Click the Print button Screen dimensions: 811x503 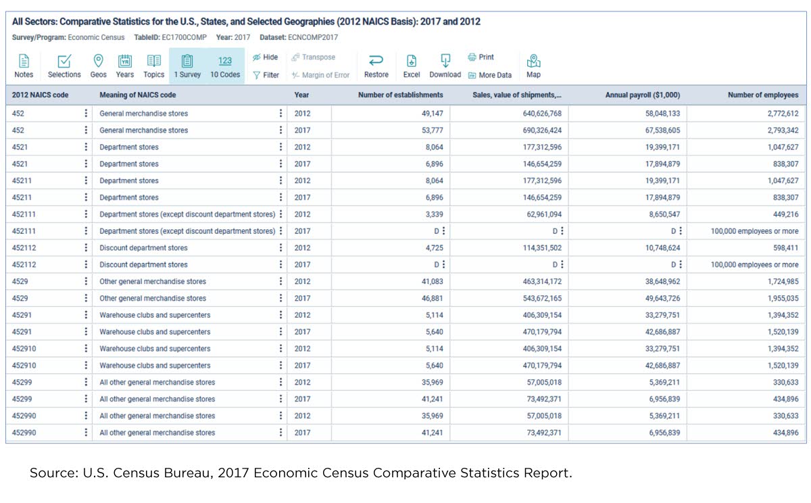[x=481, y=57]
